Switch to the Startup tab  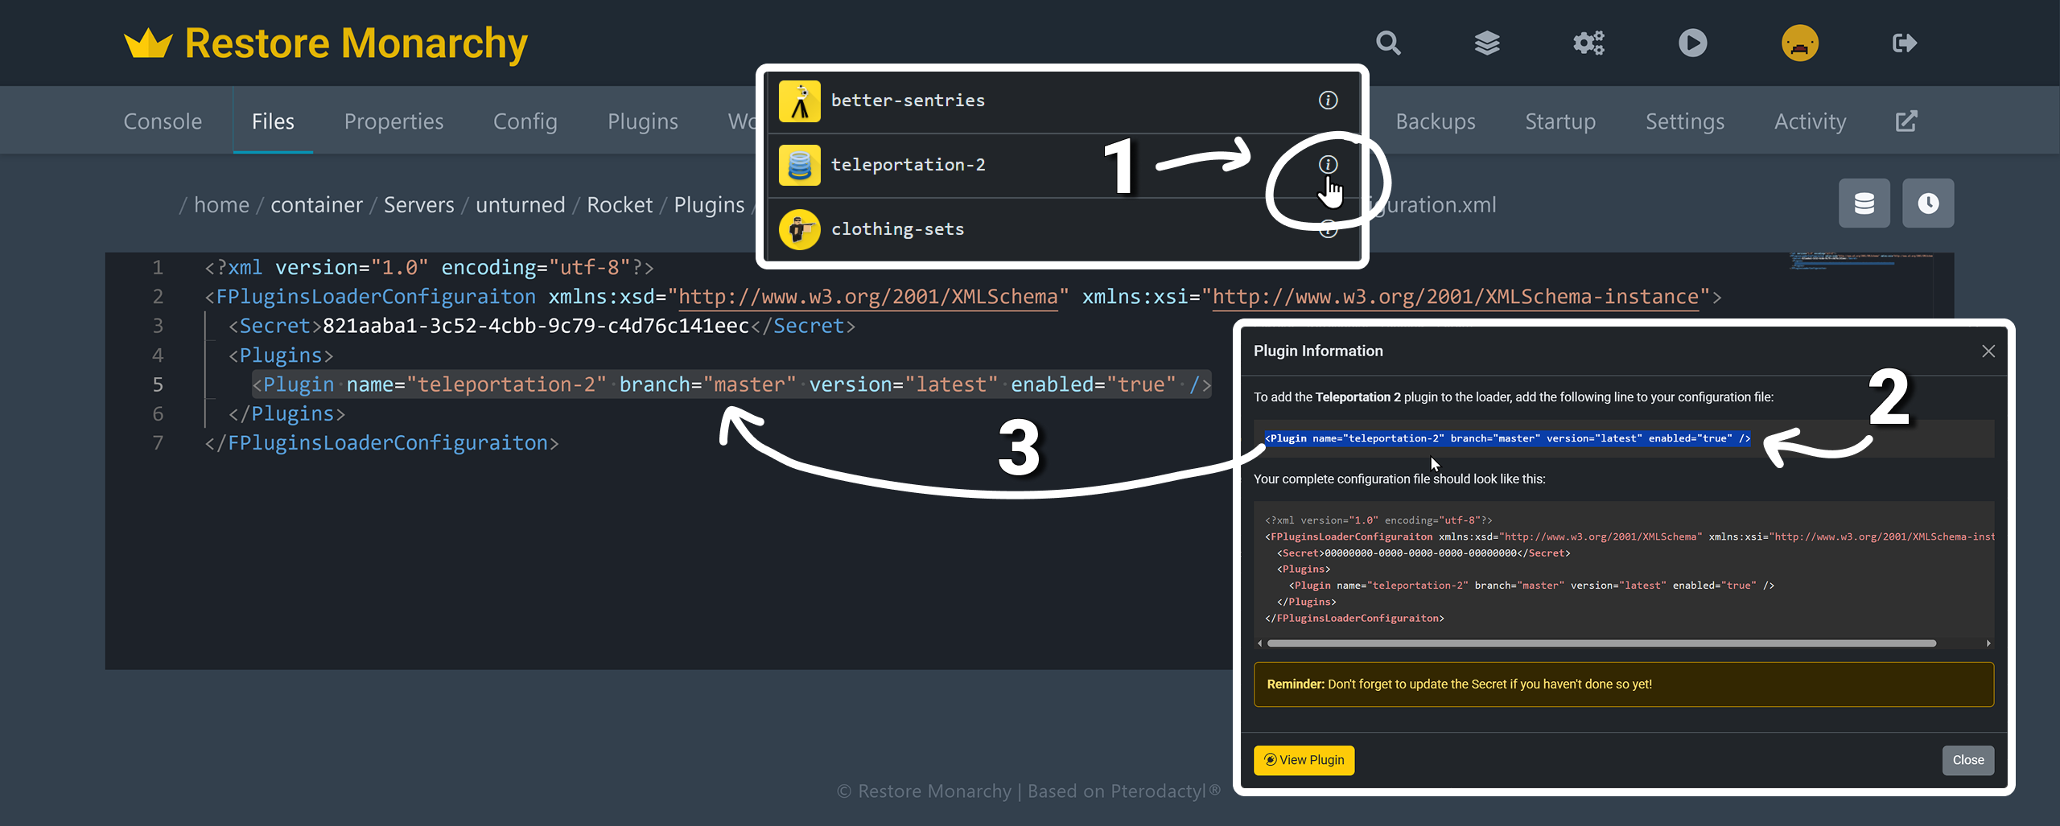tap(1559, 121)
